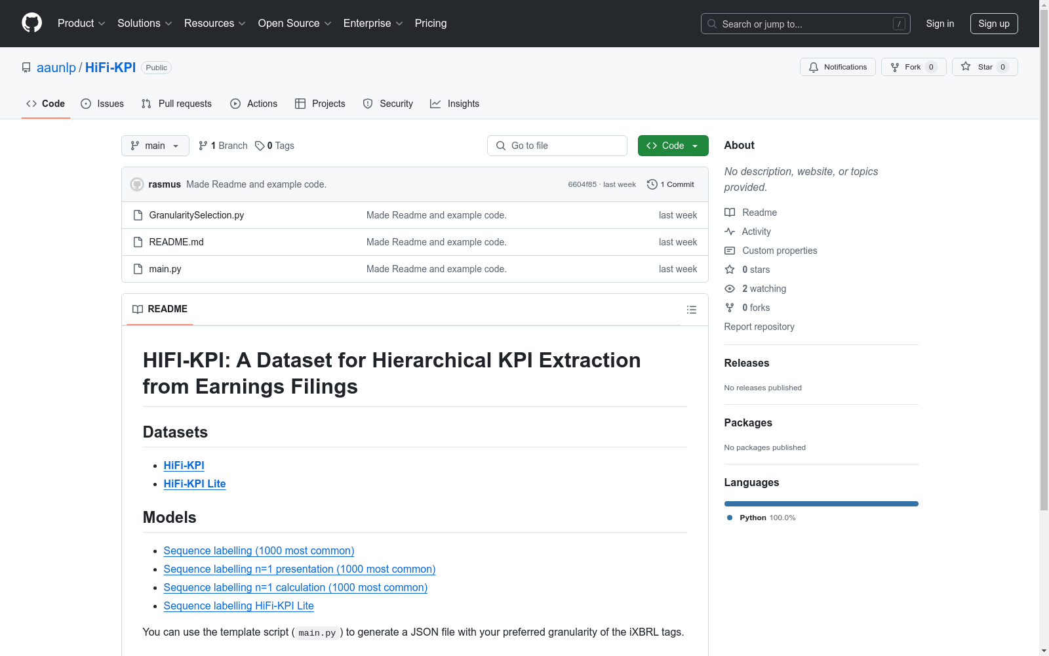Click the blue Python language bar
The height and width of the screenshot is (656, 1049).
pyautogui.click(x=821, y=504)
